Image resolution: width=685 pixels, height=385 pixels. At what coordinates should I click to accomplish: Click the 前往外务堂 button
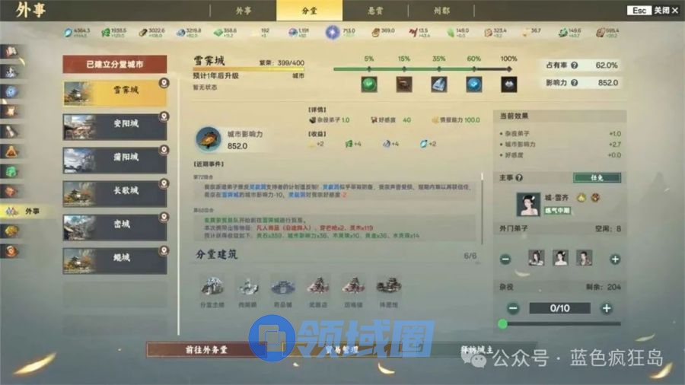point(206,350)
